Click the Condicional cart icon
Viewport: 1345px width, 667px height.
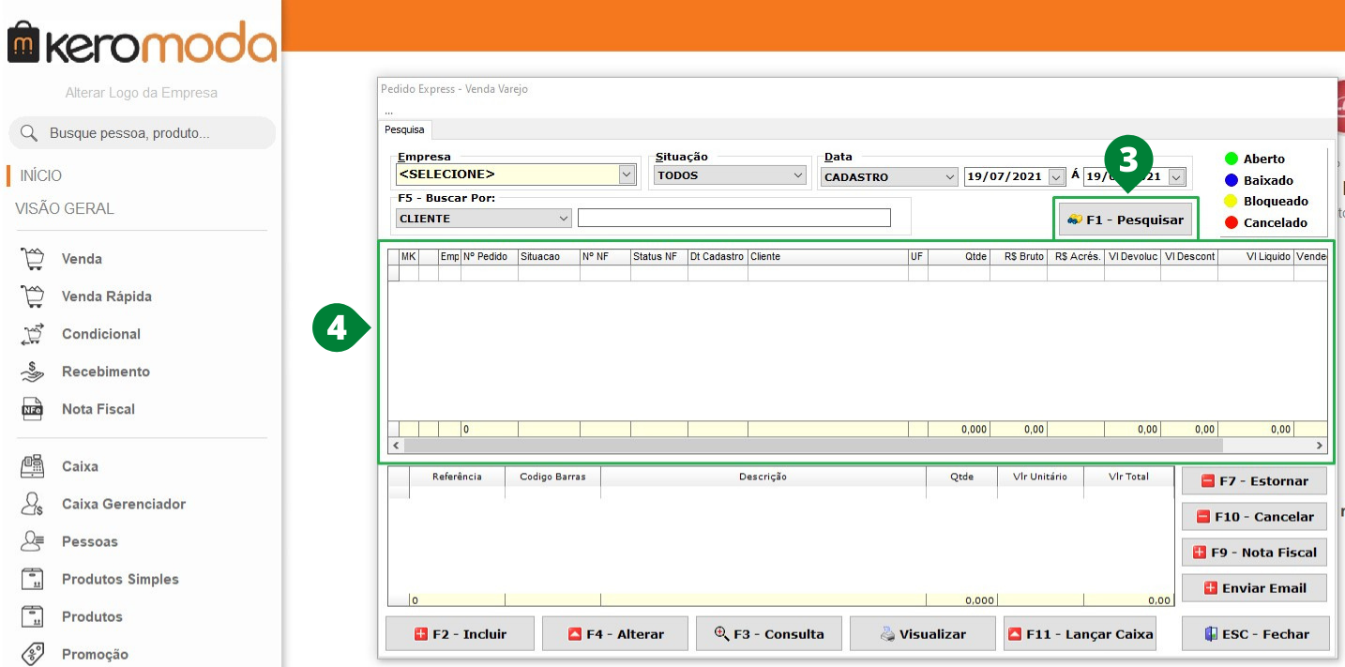(x=33, y=334)
